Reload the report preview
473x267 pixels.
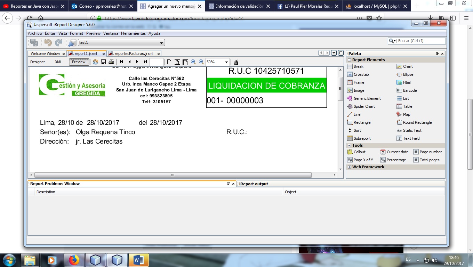95,62
